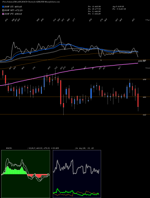Click the MACD parameters (12,26,9) text
Viewport: 150px width, 198px height.
(x=31, y=148)
